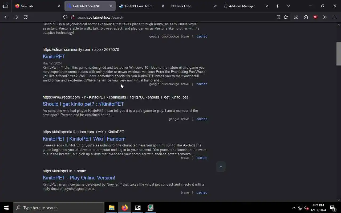Open tracking protection shield icon

(65, 17)
